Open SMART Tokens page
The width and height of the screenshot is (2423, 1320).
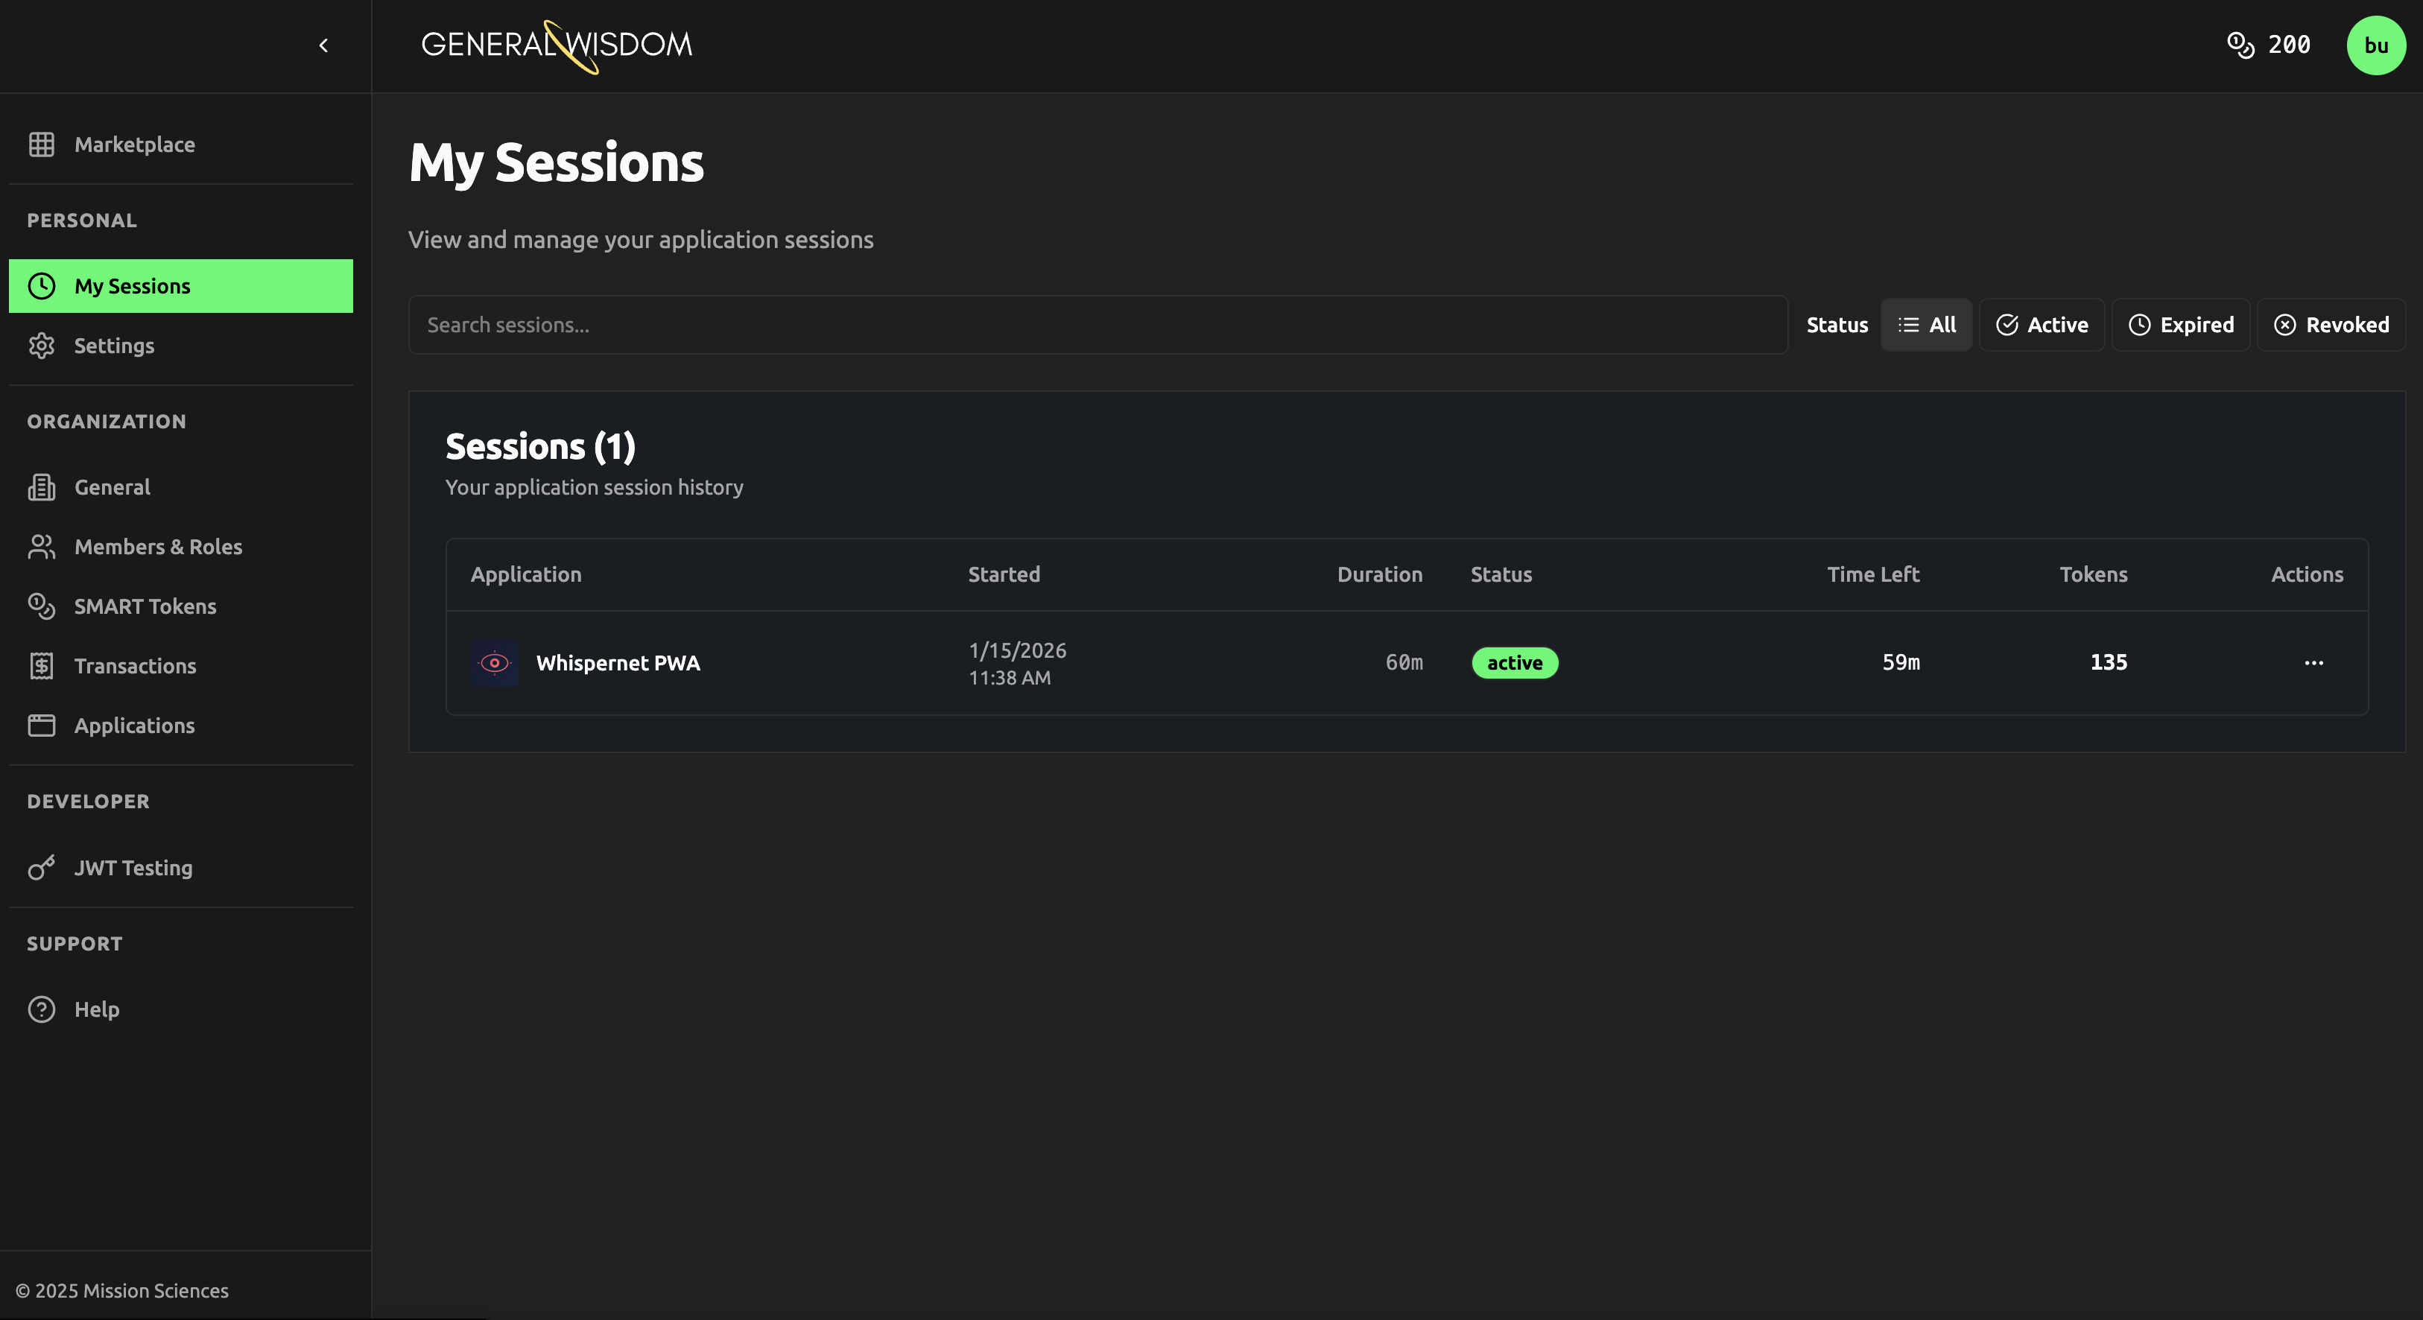[x=180, y=606]
